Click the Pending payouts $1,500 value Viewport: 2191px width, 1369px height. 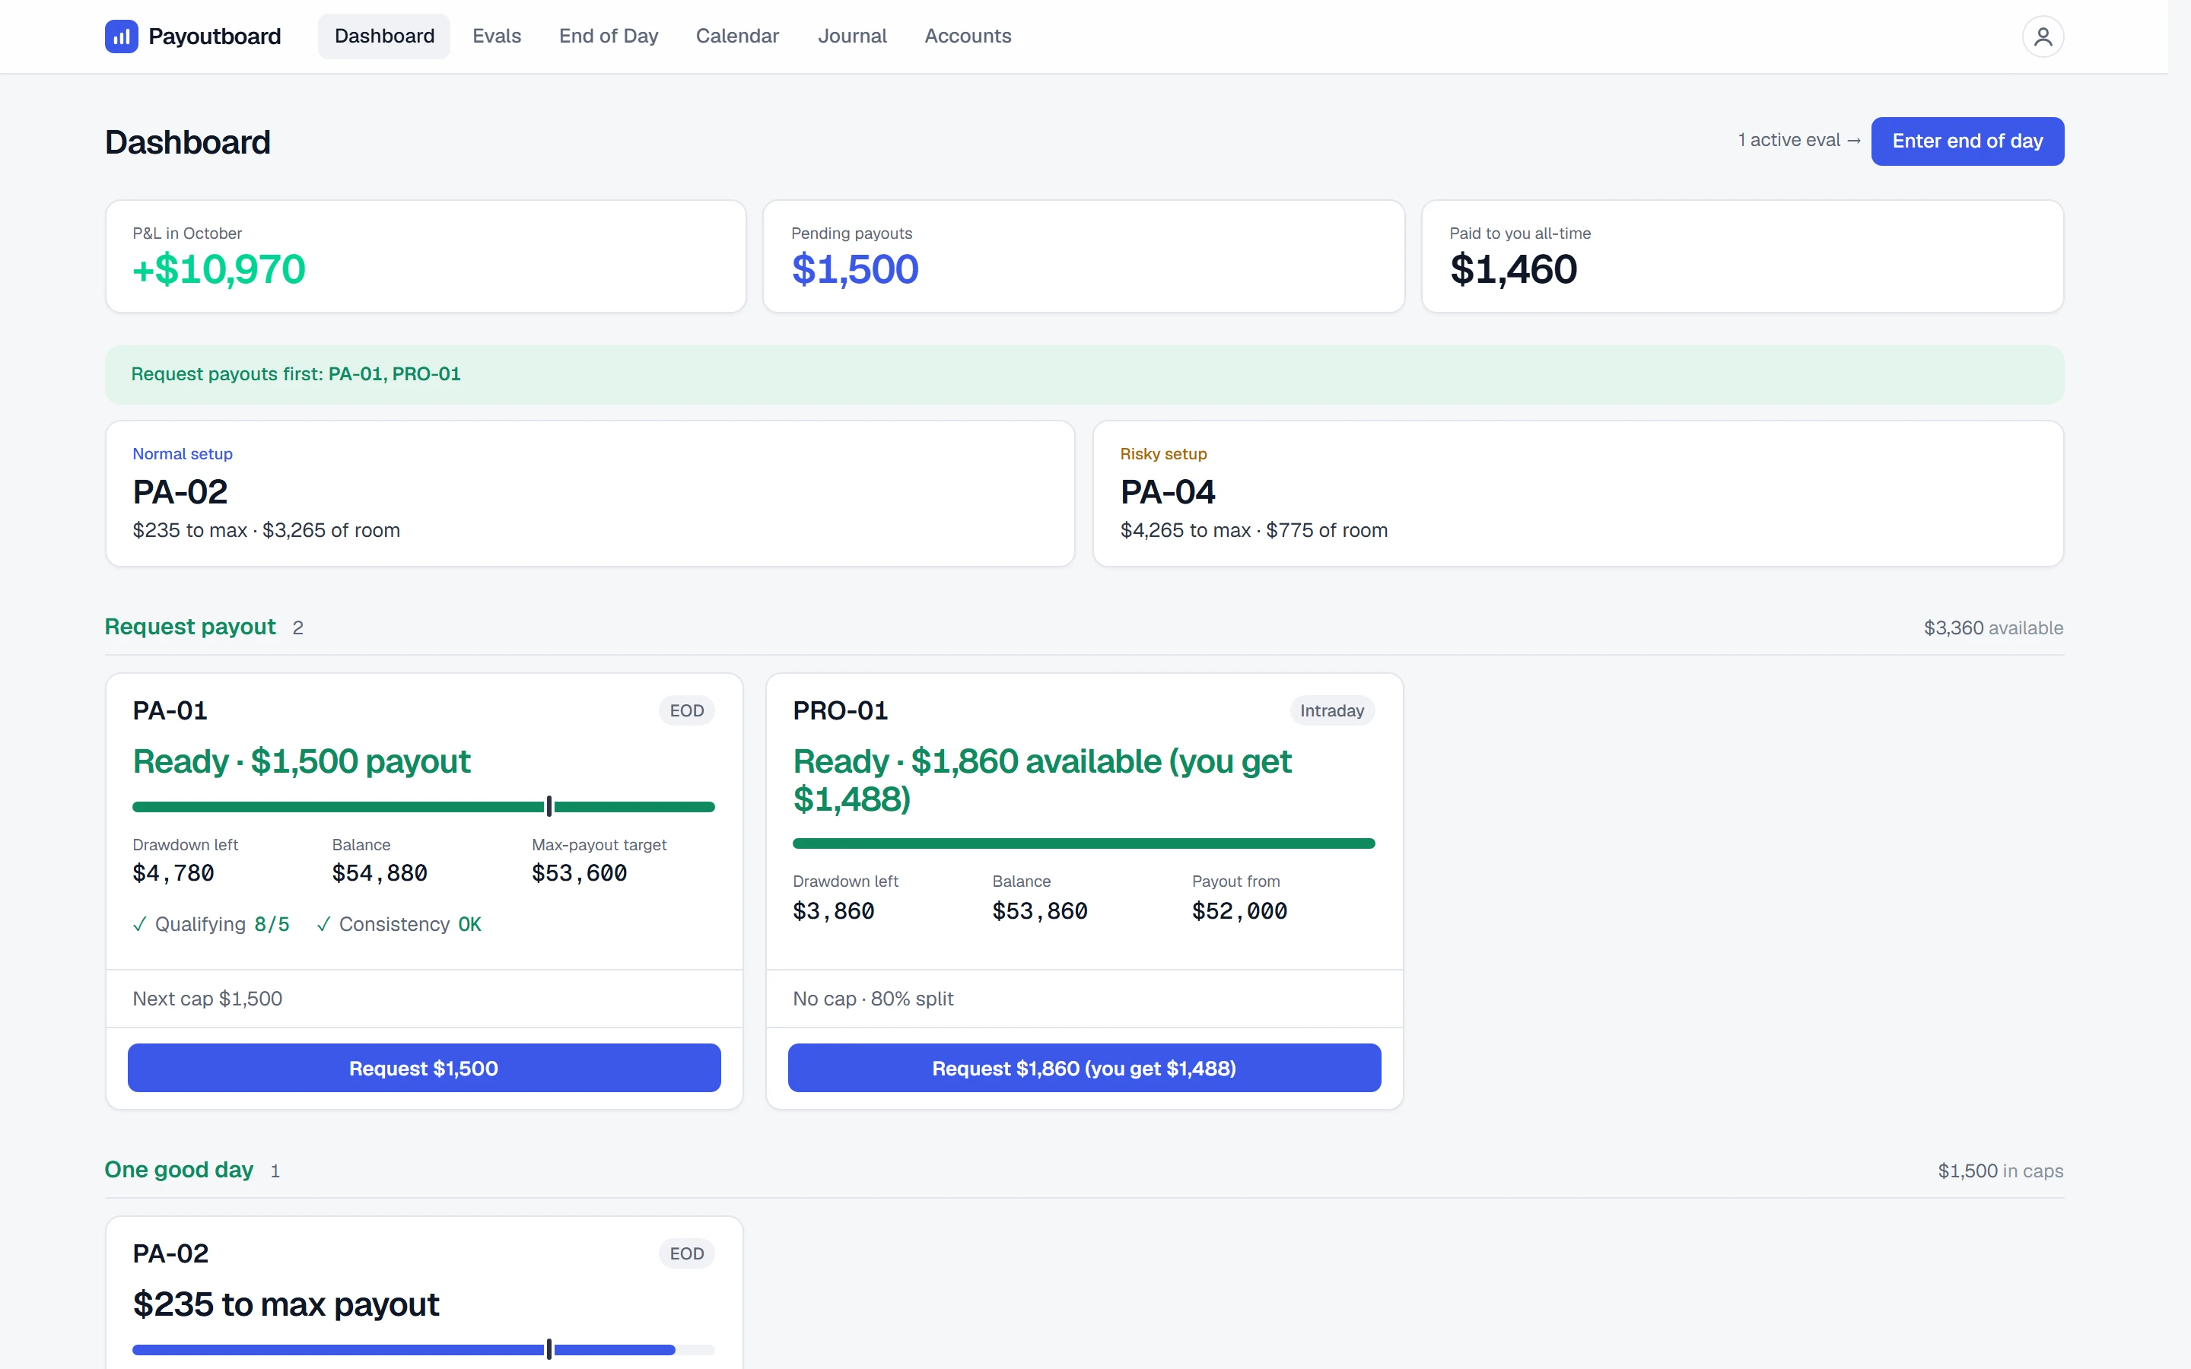tap(854, 270)
